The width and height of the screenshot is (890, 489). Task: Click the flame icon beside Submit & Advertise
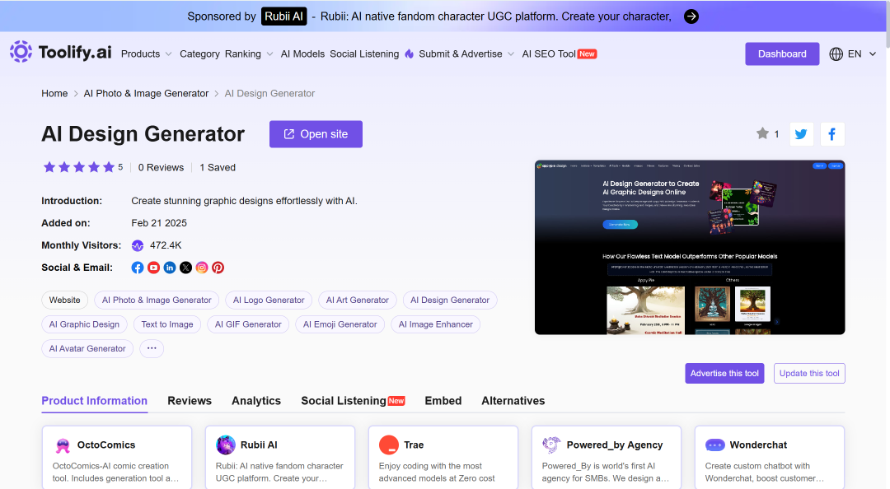pos(410,54)
